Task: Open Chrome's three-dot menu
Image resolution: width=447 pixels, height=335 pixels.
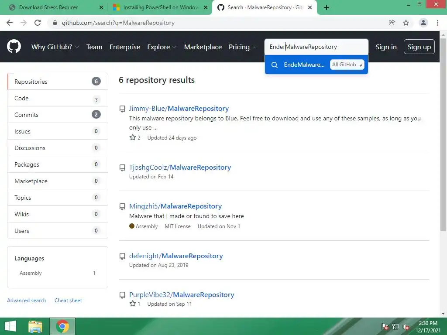Action: [x=437, y=23]
